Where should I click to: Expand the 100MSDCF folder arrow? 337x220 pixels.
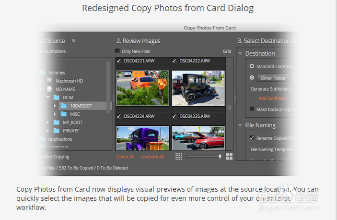[55, 106]
